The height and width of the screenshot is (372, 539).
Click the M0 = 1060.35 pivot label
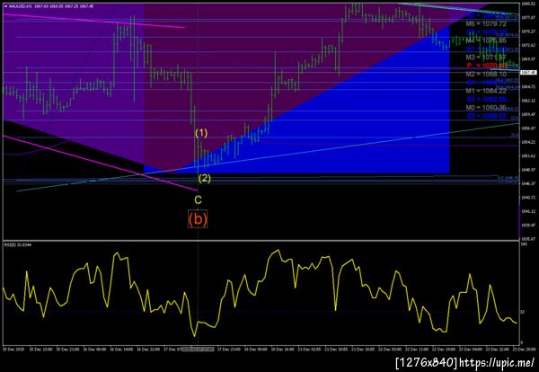(x=486, y=108)
